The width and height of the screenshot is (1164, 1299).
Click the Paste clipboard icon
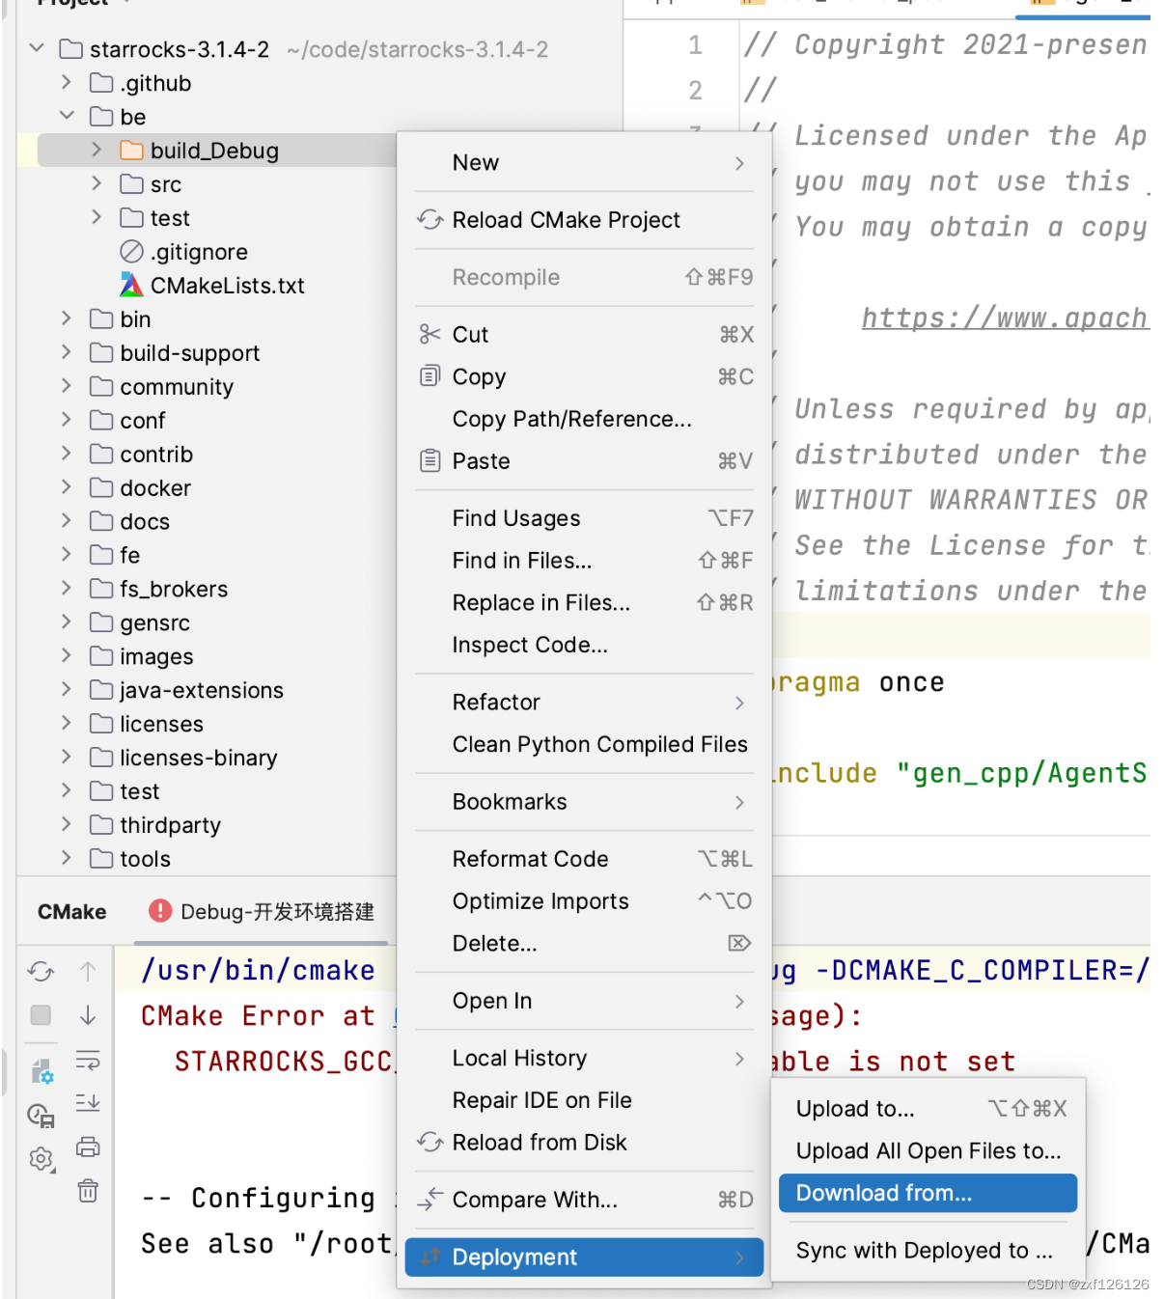430,460
